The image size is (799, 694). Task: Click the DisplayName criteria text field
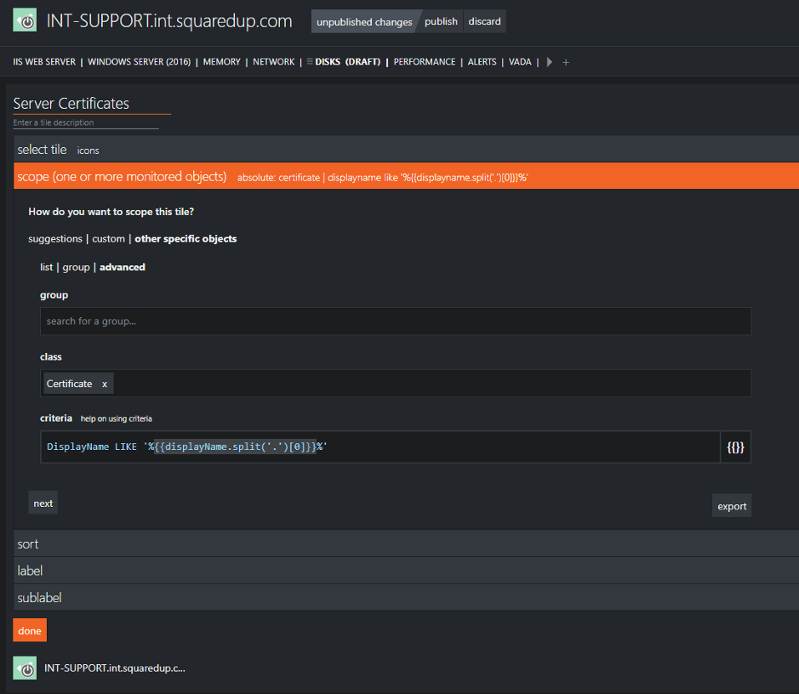[x=380, y=447]
